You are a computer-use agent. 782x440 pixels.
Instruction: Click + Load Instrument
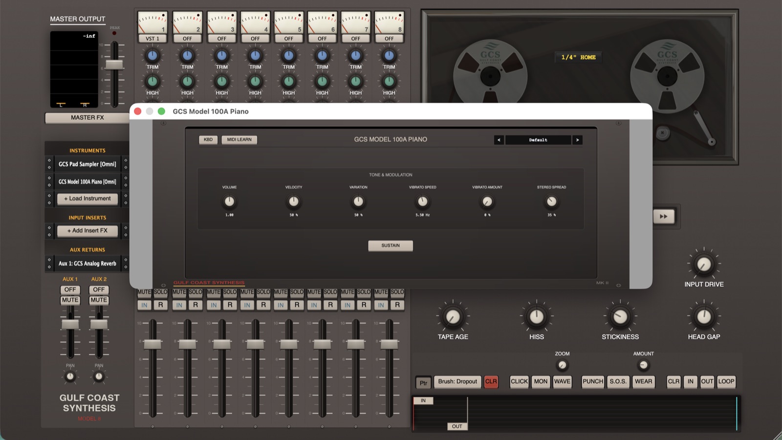tap(87, 198)
